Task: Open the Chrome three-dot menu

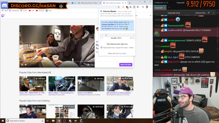Action: pos(150,7)
